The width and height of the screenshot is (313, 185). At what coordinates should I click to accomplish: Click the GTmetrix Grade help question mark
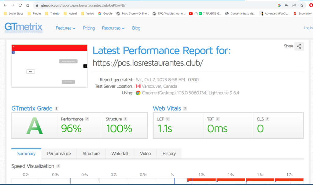(57, 109)
